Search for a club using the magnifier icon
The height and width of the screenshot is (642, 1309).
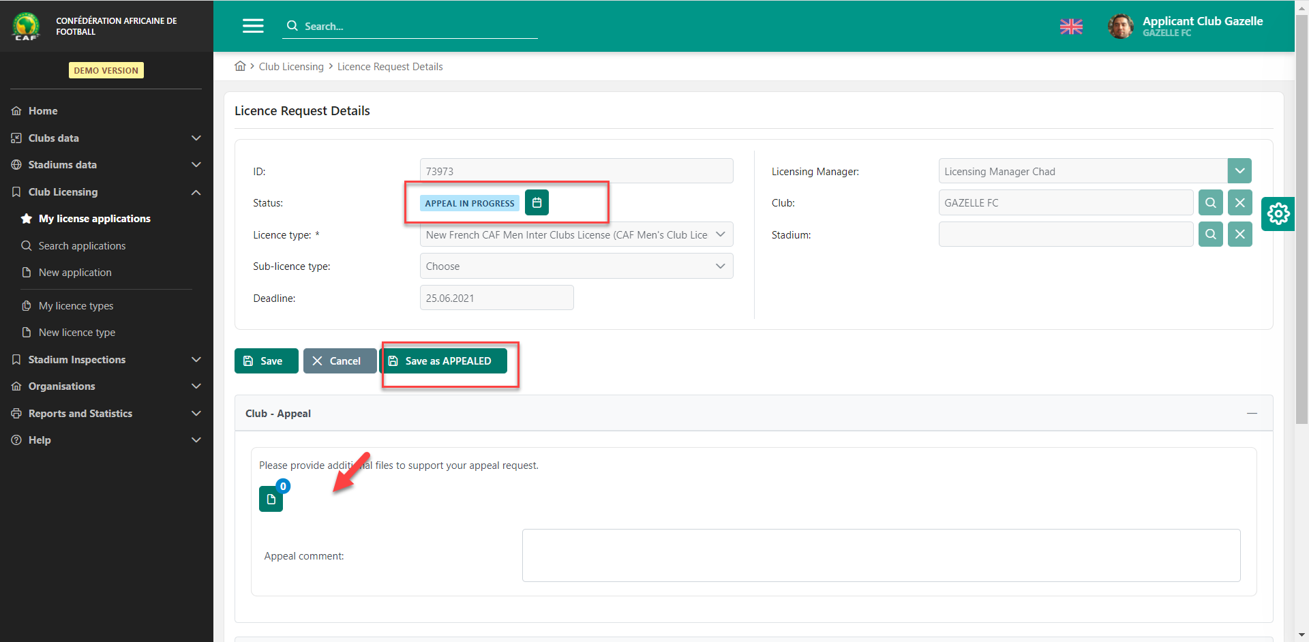point(1210,202)
